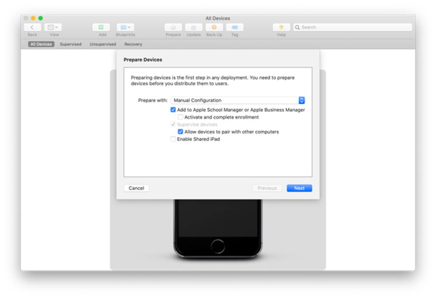The width and height of the screenshot is (436, 298).
Task: Cancel the Prepare Devices dialog
Action: pyautogui.click(x=136, y=188)
